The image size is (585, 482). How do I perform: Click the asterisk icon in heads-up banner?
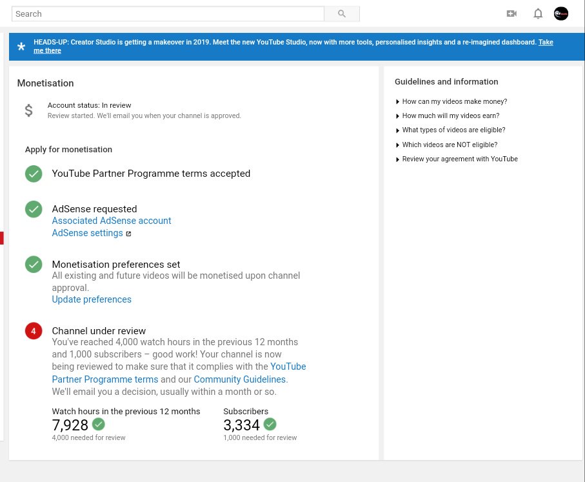click(21, 46)
